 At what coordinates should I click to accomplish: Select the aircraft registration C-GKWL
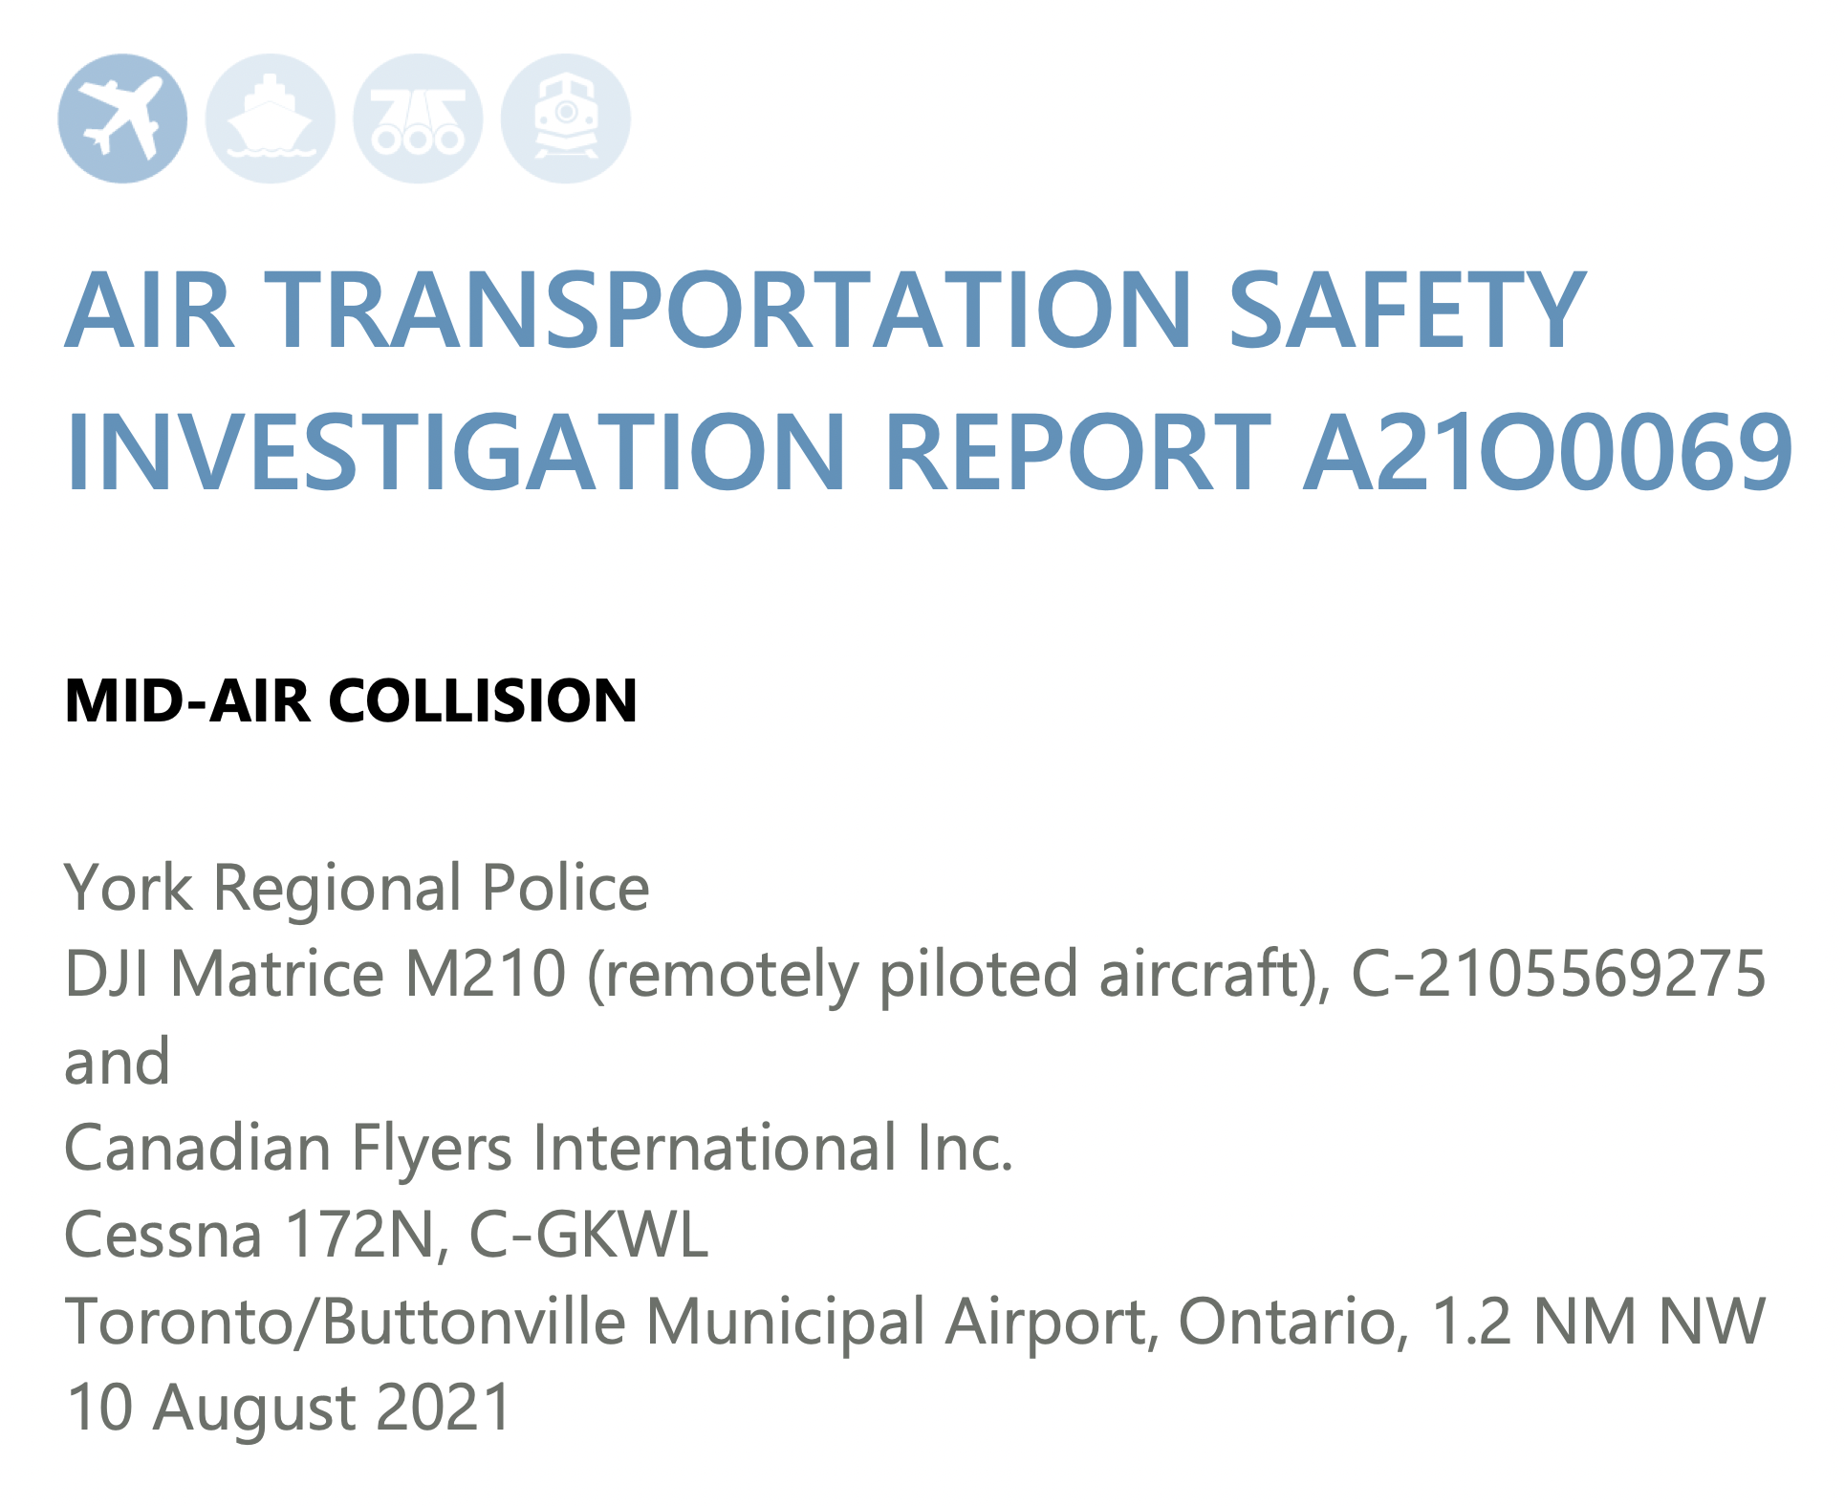[588, 1235]
